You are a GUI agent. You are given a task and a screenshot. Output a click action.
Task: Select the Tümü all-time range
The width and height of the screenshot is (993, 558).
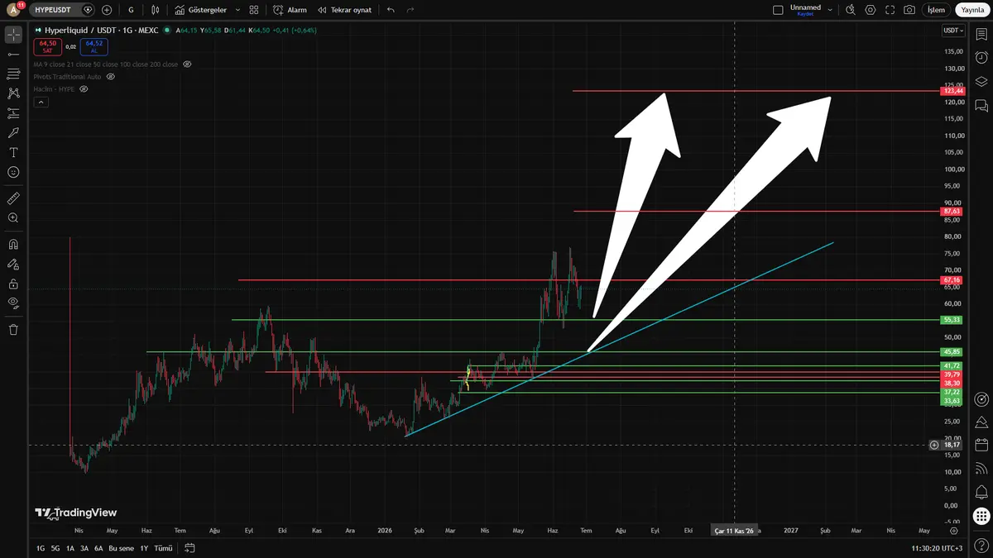tap(163, 548)
